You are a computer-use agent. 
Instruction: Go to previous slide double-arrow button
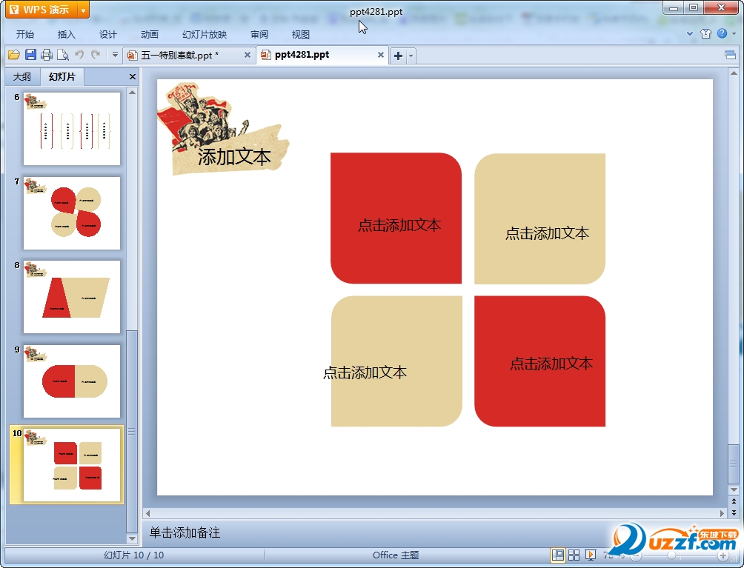click(x=734, y=501)
